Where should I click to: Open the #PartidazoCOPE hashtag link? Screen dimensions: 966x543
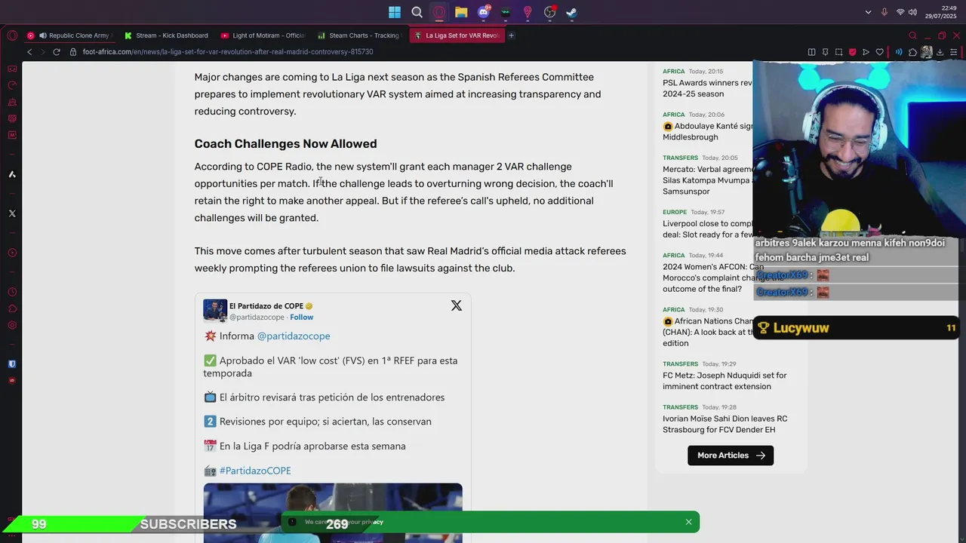coord(255,471)
